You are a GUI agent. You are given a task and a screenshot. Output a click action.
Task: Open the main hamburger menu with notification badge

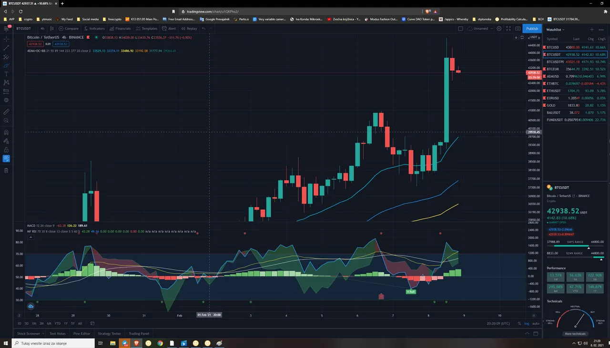6,28
